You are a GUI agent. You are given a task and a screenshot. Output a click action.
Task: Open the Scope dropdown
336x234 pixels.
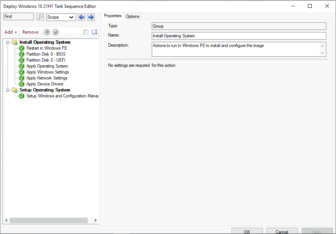61,17
